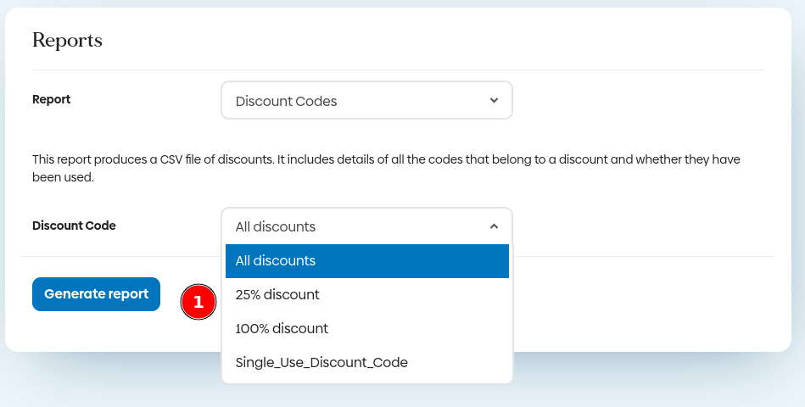Click empty space at bottom of dropdown list
805x407 pixels.
point(366,379)
